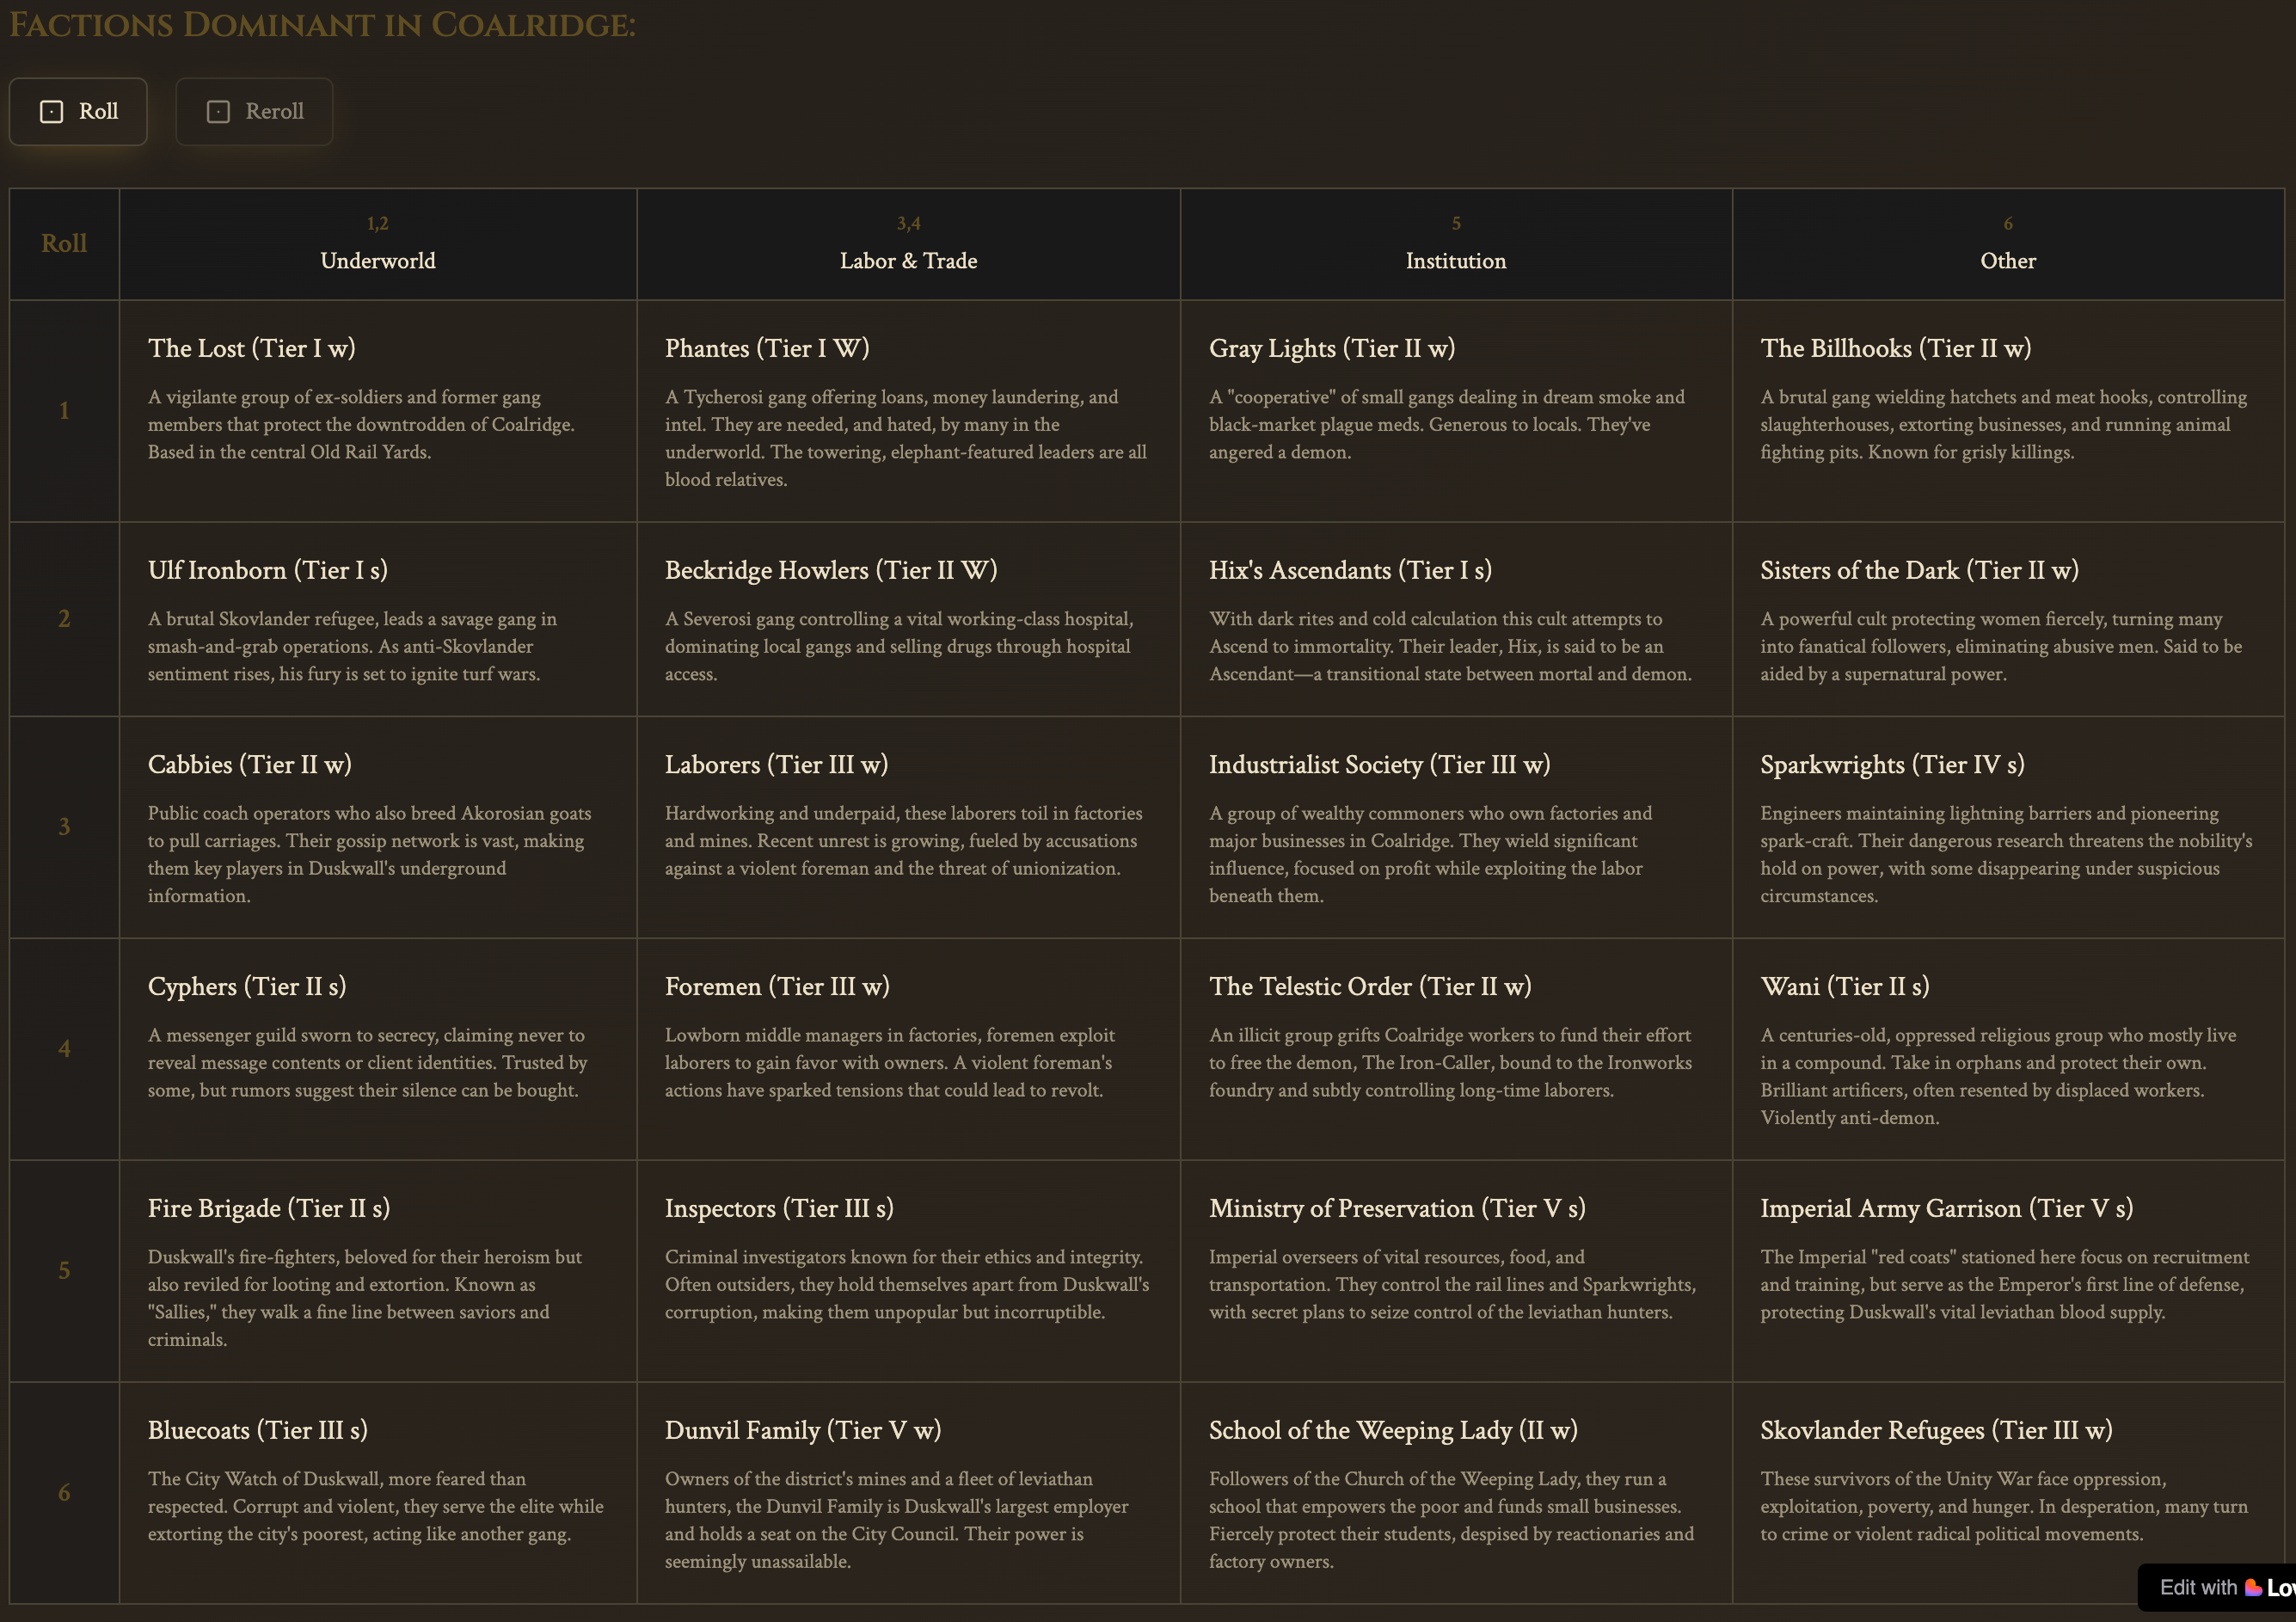The height and width of the screenshot is (1622, 2296).
Task: Click the Roll column header cell
Action: click(x=64, y=243)
